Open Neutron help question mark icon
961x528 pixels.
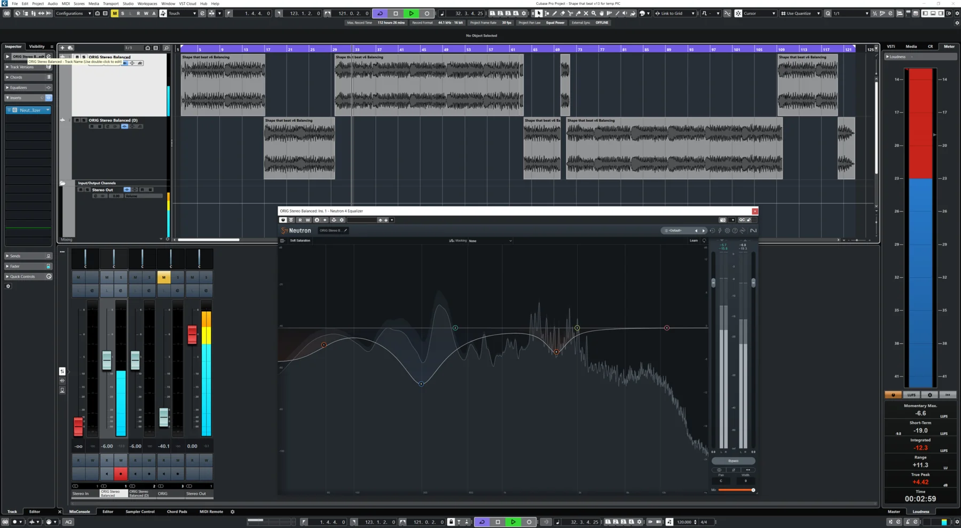735,231
